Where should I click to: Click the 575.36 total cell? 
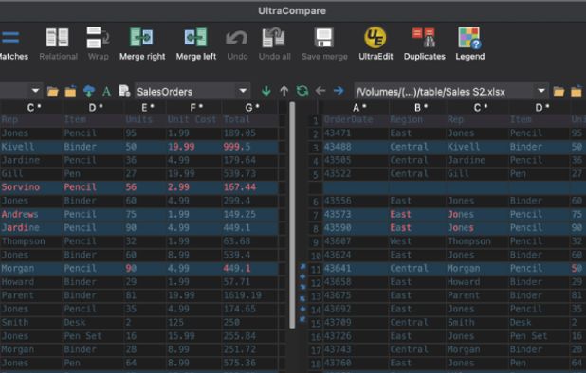(x=250, y=363)
